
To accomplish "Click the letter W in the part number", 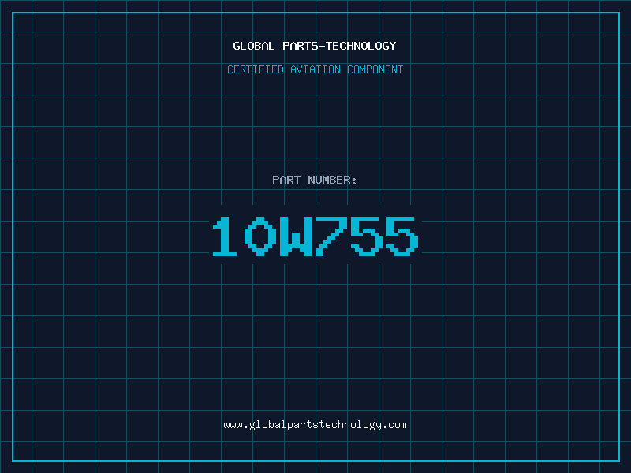I will [296, 236].
